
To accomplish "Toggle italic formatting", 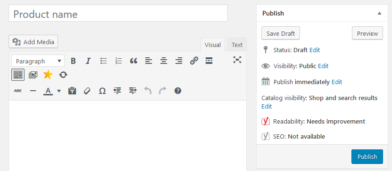I will click(x=88, y=61).
